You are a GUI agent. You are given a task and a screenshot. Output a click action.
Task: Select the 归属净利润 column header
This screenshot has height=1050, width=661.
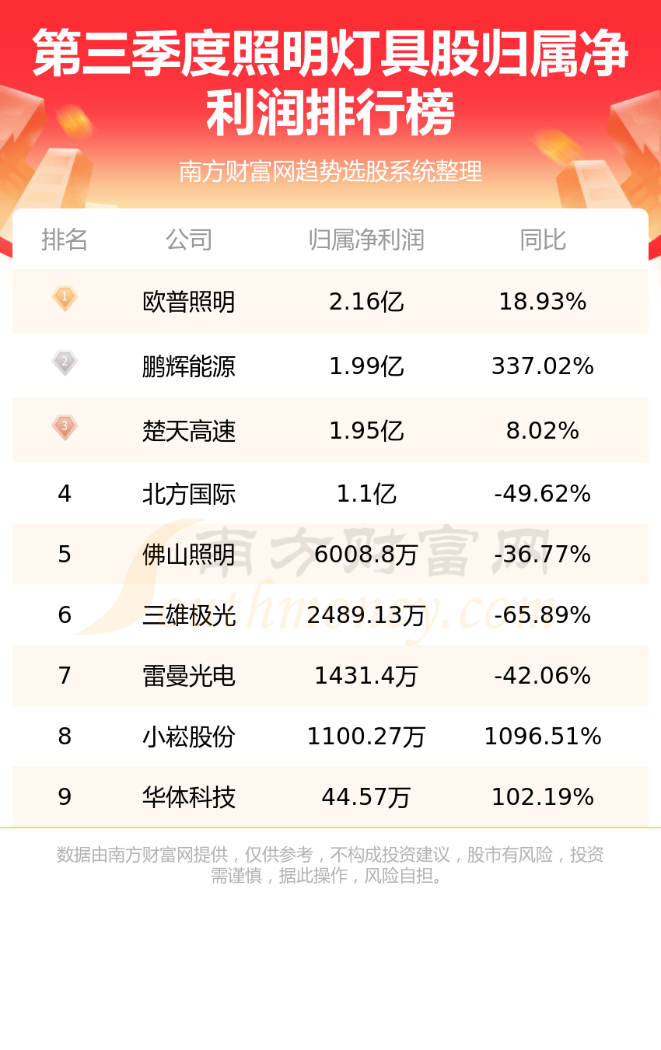(x=366, y=240)
